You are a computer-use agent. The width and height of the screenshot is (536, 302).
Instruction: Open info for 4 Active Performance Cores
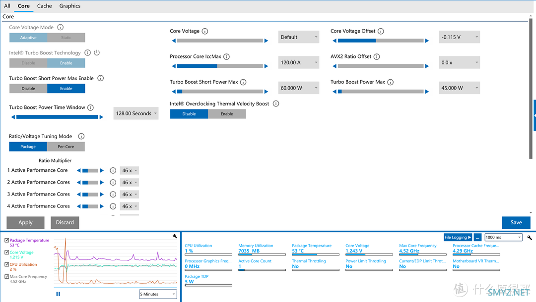point(113,206)
